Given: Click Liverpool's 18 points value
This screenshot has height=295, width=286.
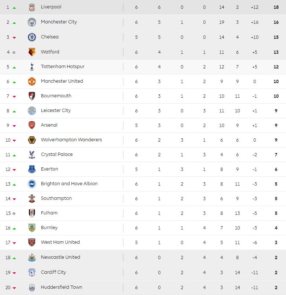Looking at the screenshot, I should pos(276,7).
